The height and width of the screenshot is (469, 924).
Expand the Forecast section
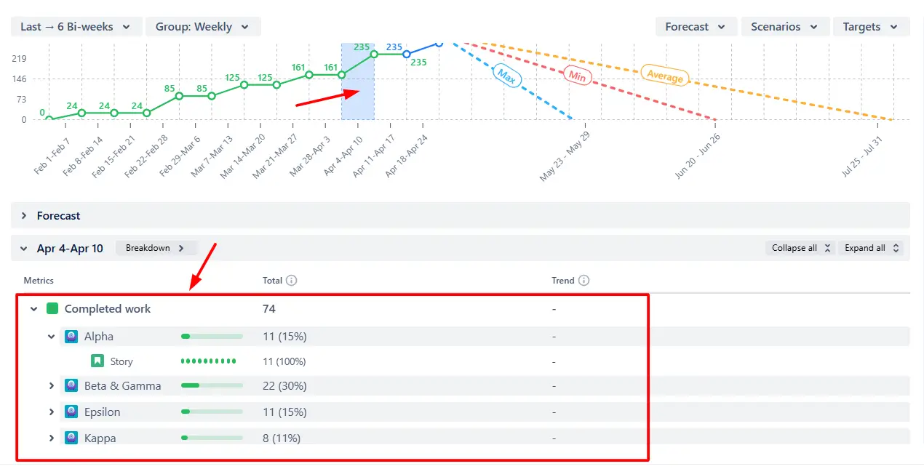pyautogui.click(x=24, y=216)
